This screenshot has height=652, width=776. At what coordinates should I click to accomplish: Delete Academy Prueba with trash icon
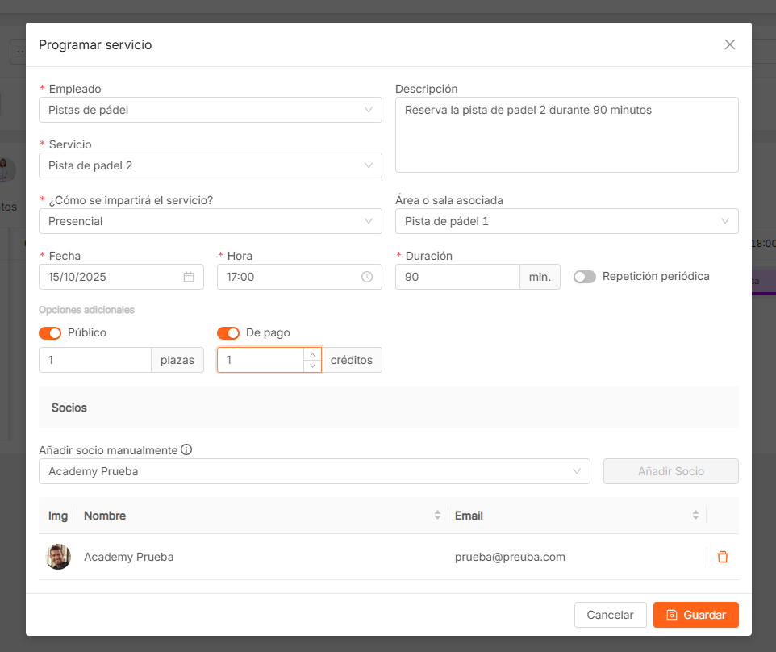pyautogui.click(x=723, y=557)
